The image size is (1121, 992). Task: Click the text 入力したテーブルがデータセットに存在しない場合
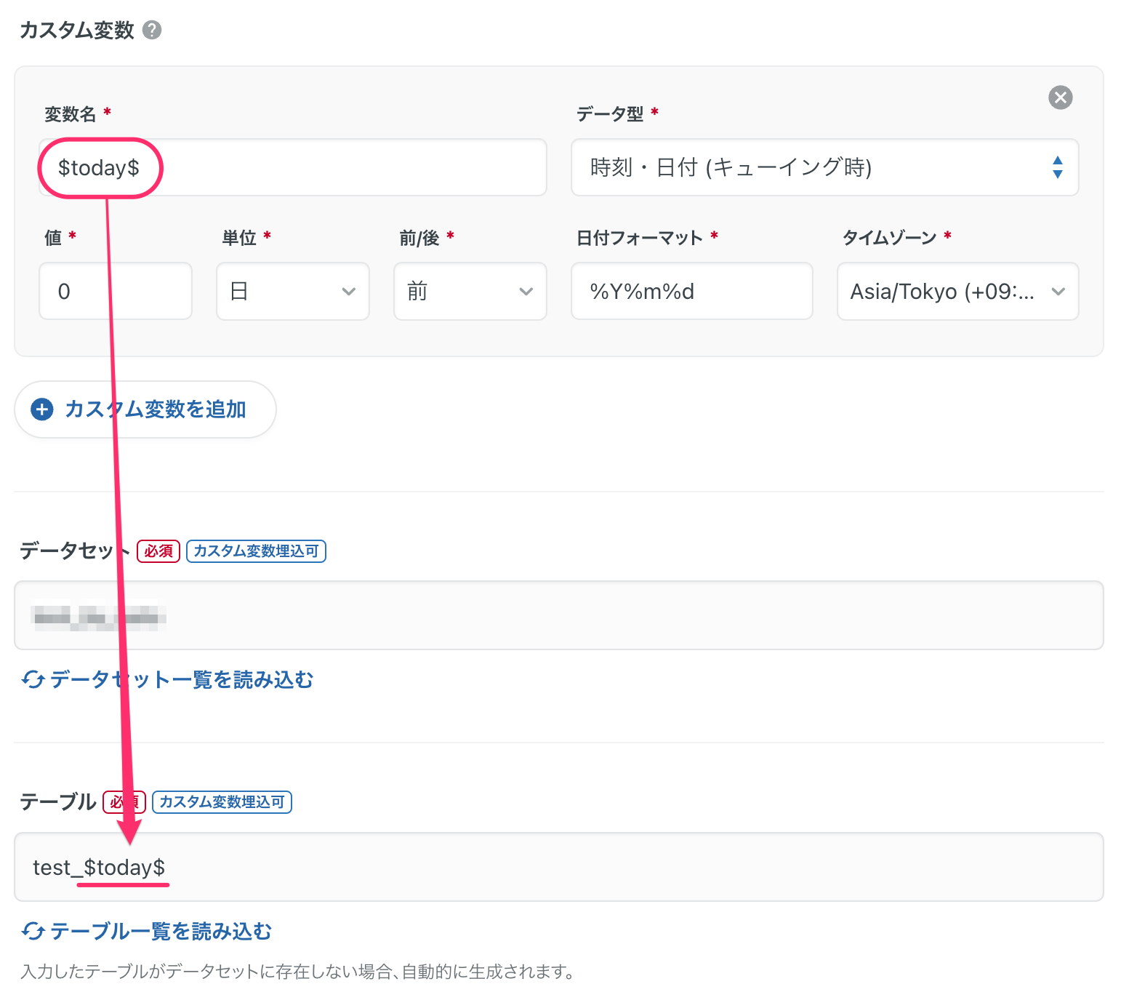pos(207,972)
